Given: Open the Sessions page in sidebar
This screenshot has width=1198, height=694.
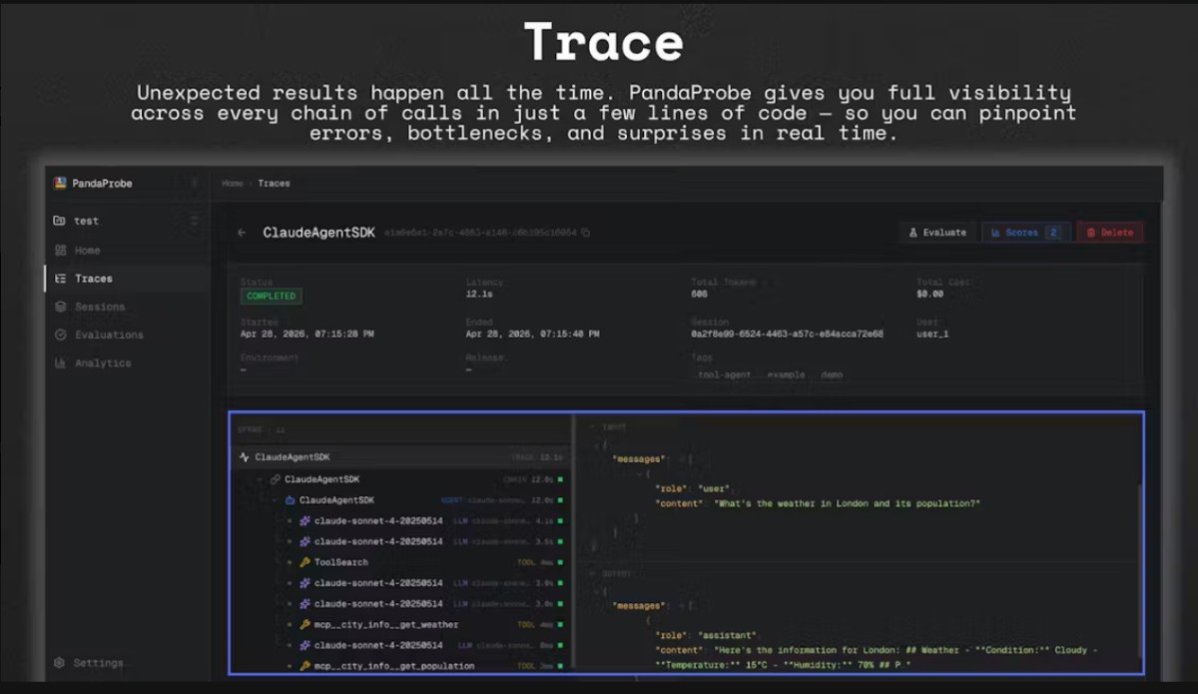Looking at the screenshot, I should [x=127, y=307].
